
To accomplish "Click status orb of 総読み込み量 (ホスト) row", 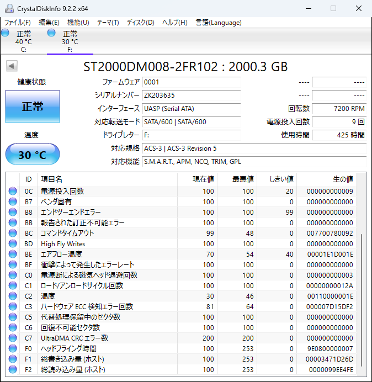I will [x=13, y=369].
